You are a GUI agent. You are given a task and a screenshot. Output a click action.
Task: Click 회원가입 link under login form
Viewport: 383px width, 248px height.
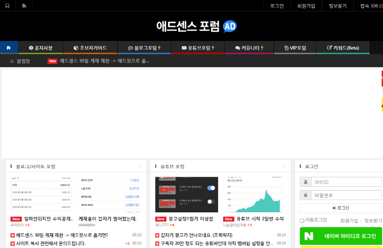[x=349, y=221]
